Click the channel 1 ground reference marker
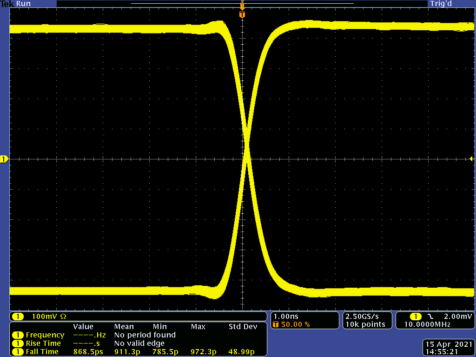 [x=4, y=159]
